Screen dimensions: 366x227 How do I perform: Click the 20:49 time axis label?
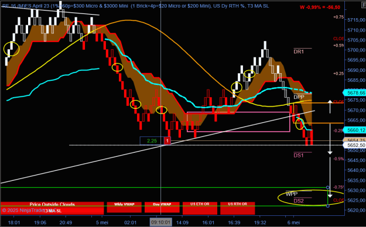66,222
